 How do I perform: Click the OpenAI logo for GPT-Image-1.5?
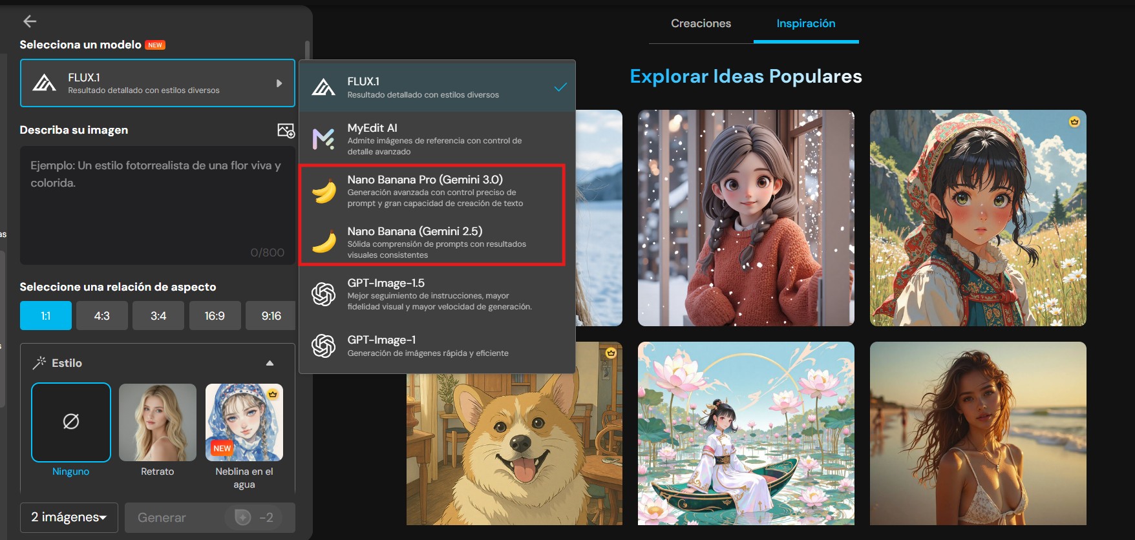point(323,295)
